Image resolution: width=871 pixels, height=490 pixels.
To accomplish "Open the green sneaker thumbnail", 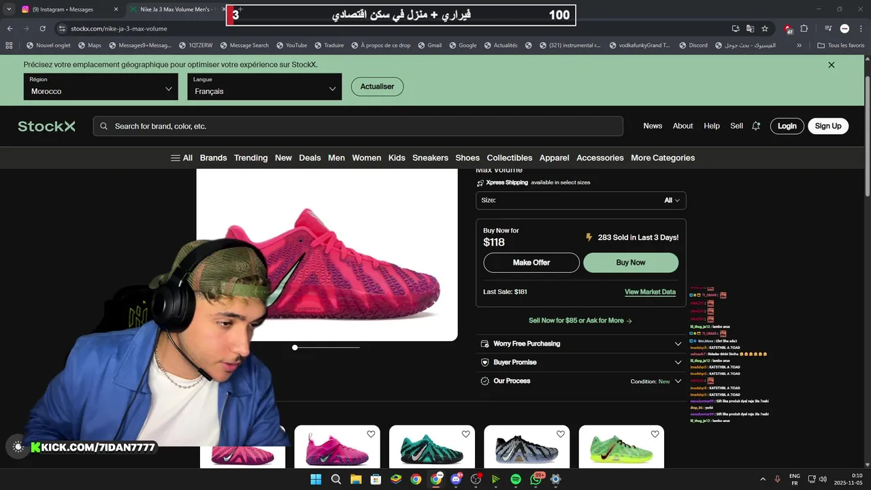I will point(621,447).
